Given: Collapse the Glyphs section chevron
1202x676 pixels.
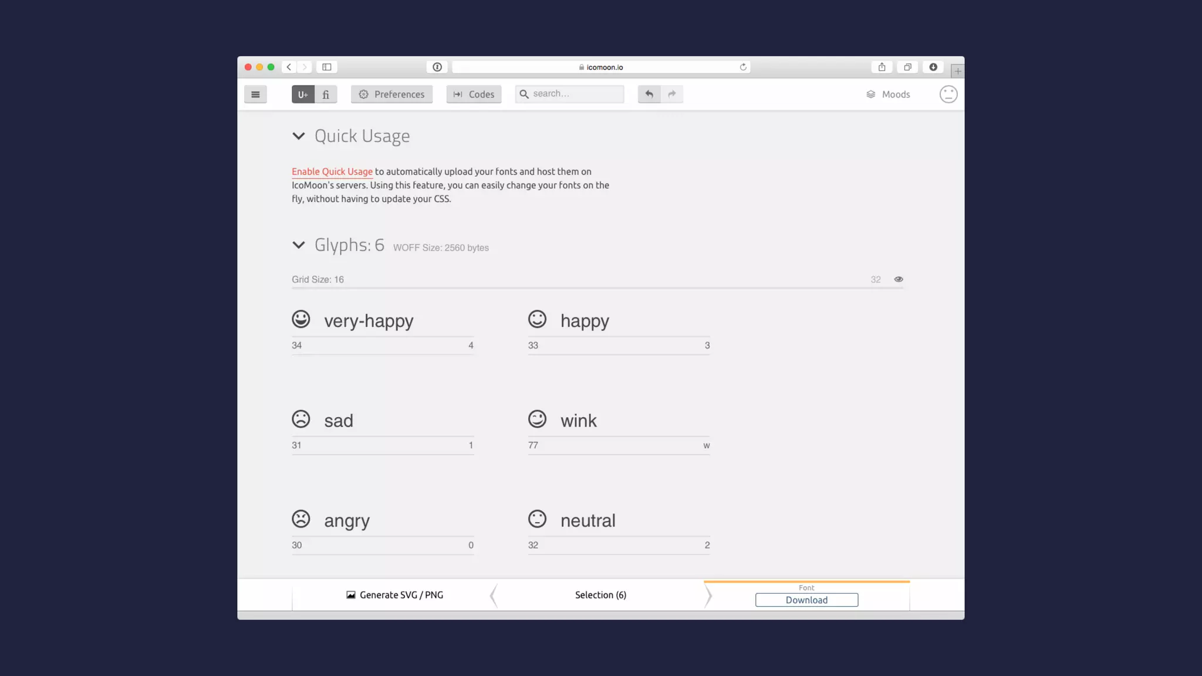Looking at the screenshot, I should (299, 245).
